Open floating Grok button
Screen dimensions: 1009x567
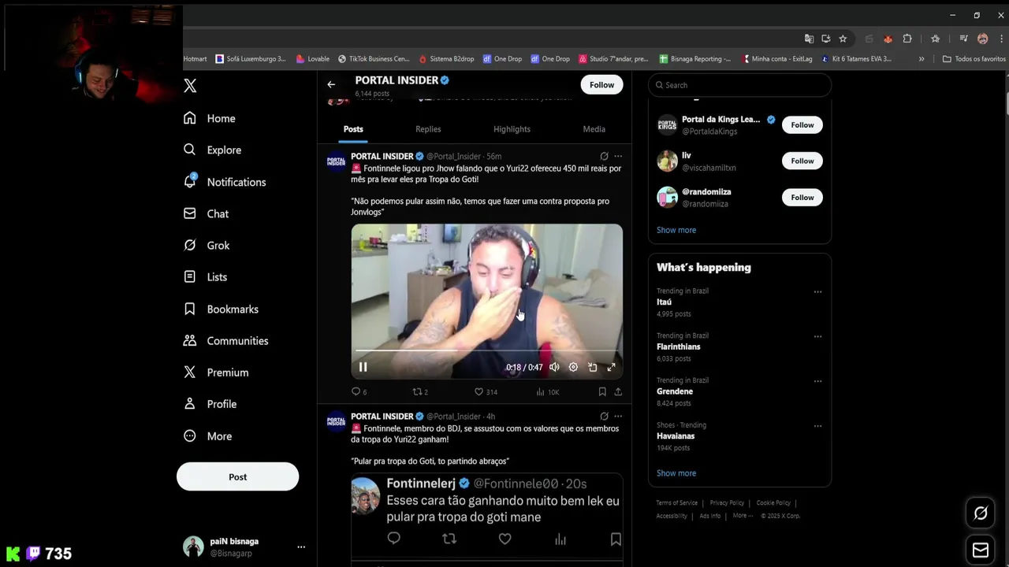pos(981,513)
